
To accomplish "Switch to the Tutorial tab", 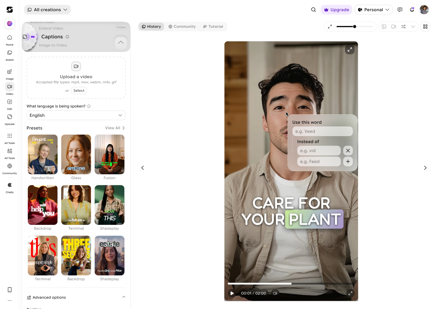I will (x=213, y=27).
